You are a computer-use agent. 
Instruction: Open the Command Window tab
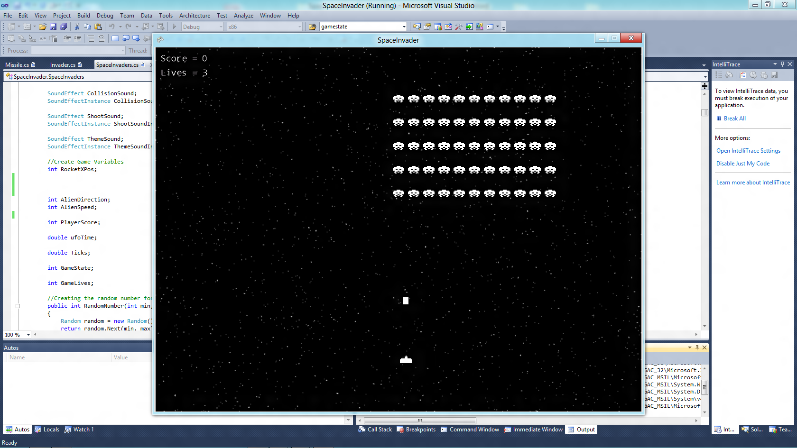point(470,430)
